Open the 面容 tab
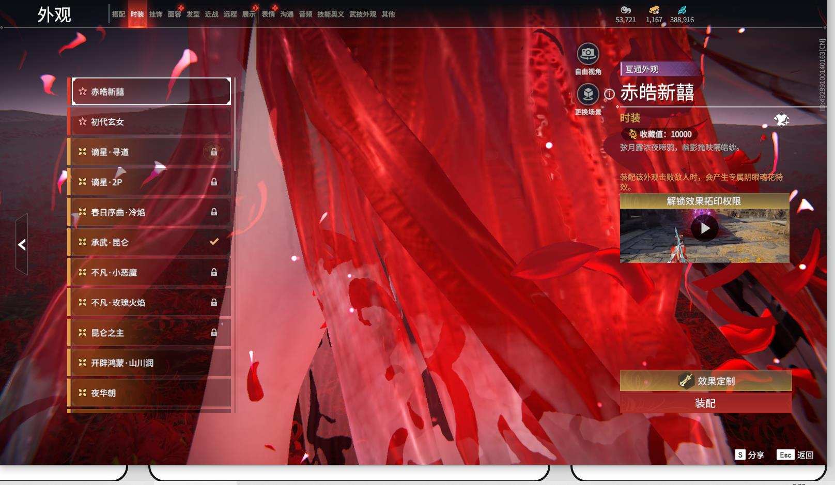The image size is (835, 485). pyautogui.click(x=175, y=14)
